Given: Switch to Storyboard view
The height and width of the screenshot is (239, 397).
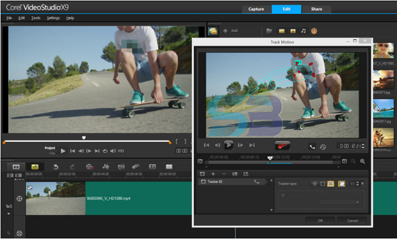Looking at the screenshot, I should coord(16,167).
